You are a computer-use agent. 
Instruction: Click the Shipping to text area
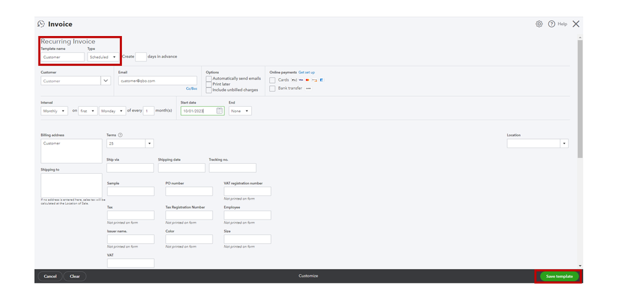point(71,185)
